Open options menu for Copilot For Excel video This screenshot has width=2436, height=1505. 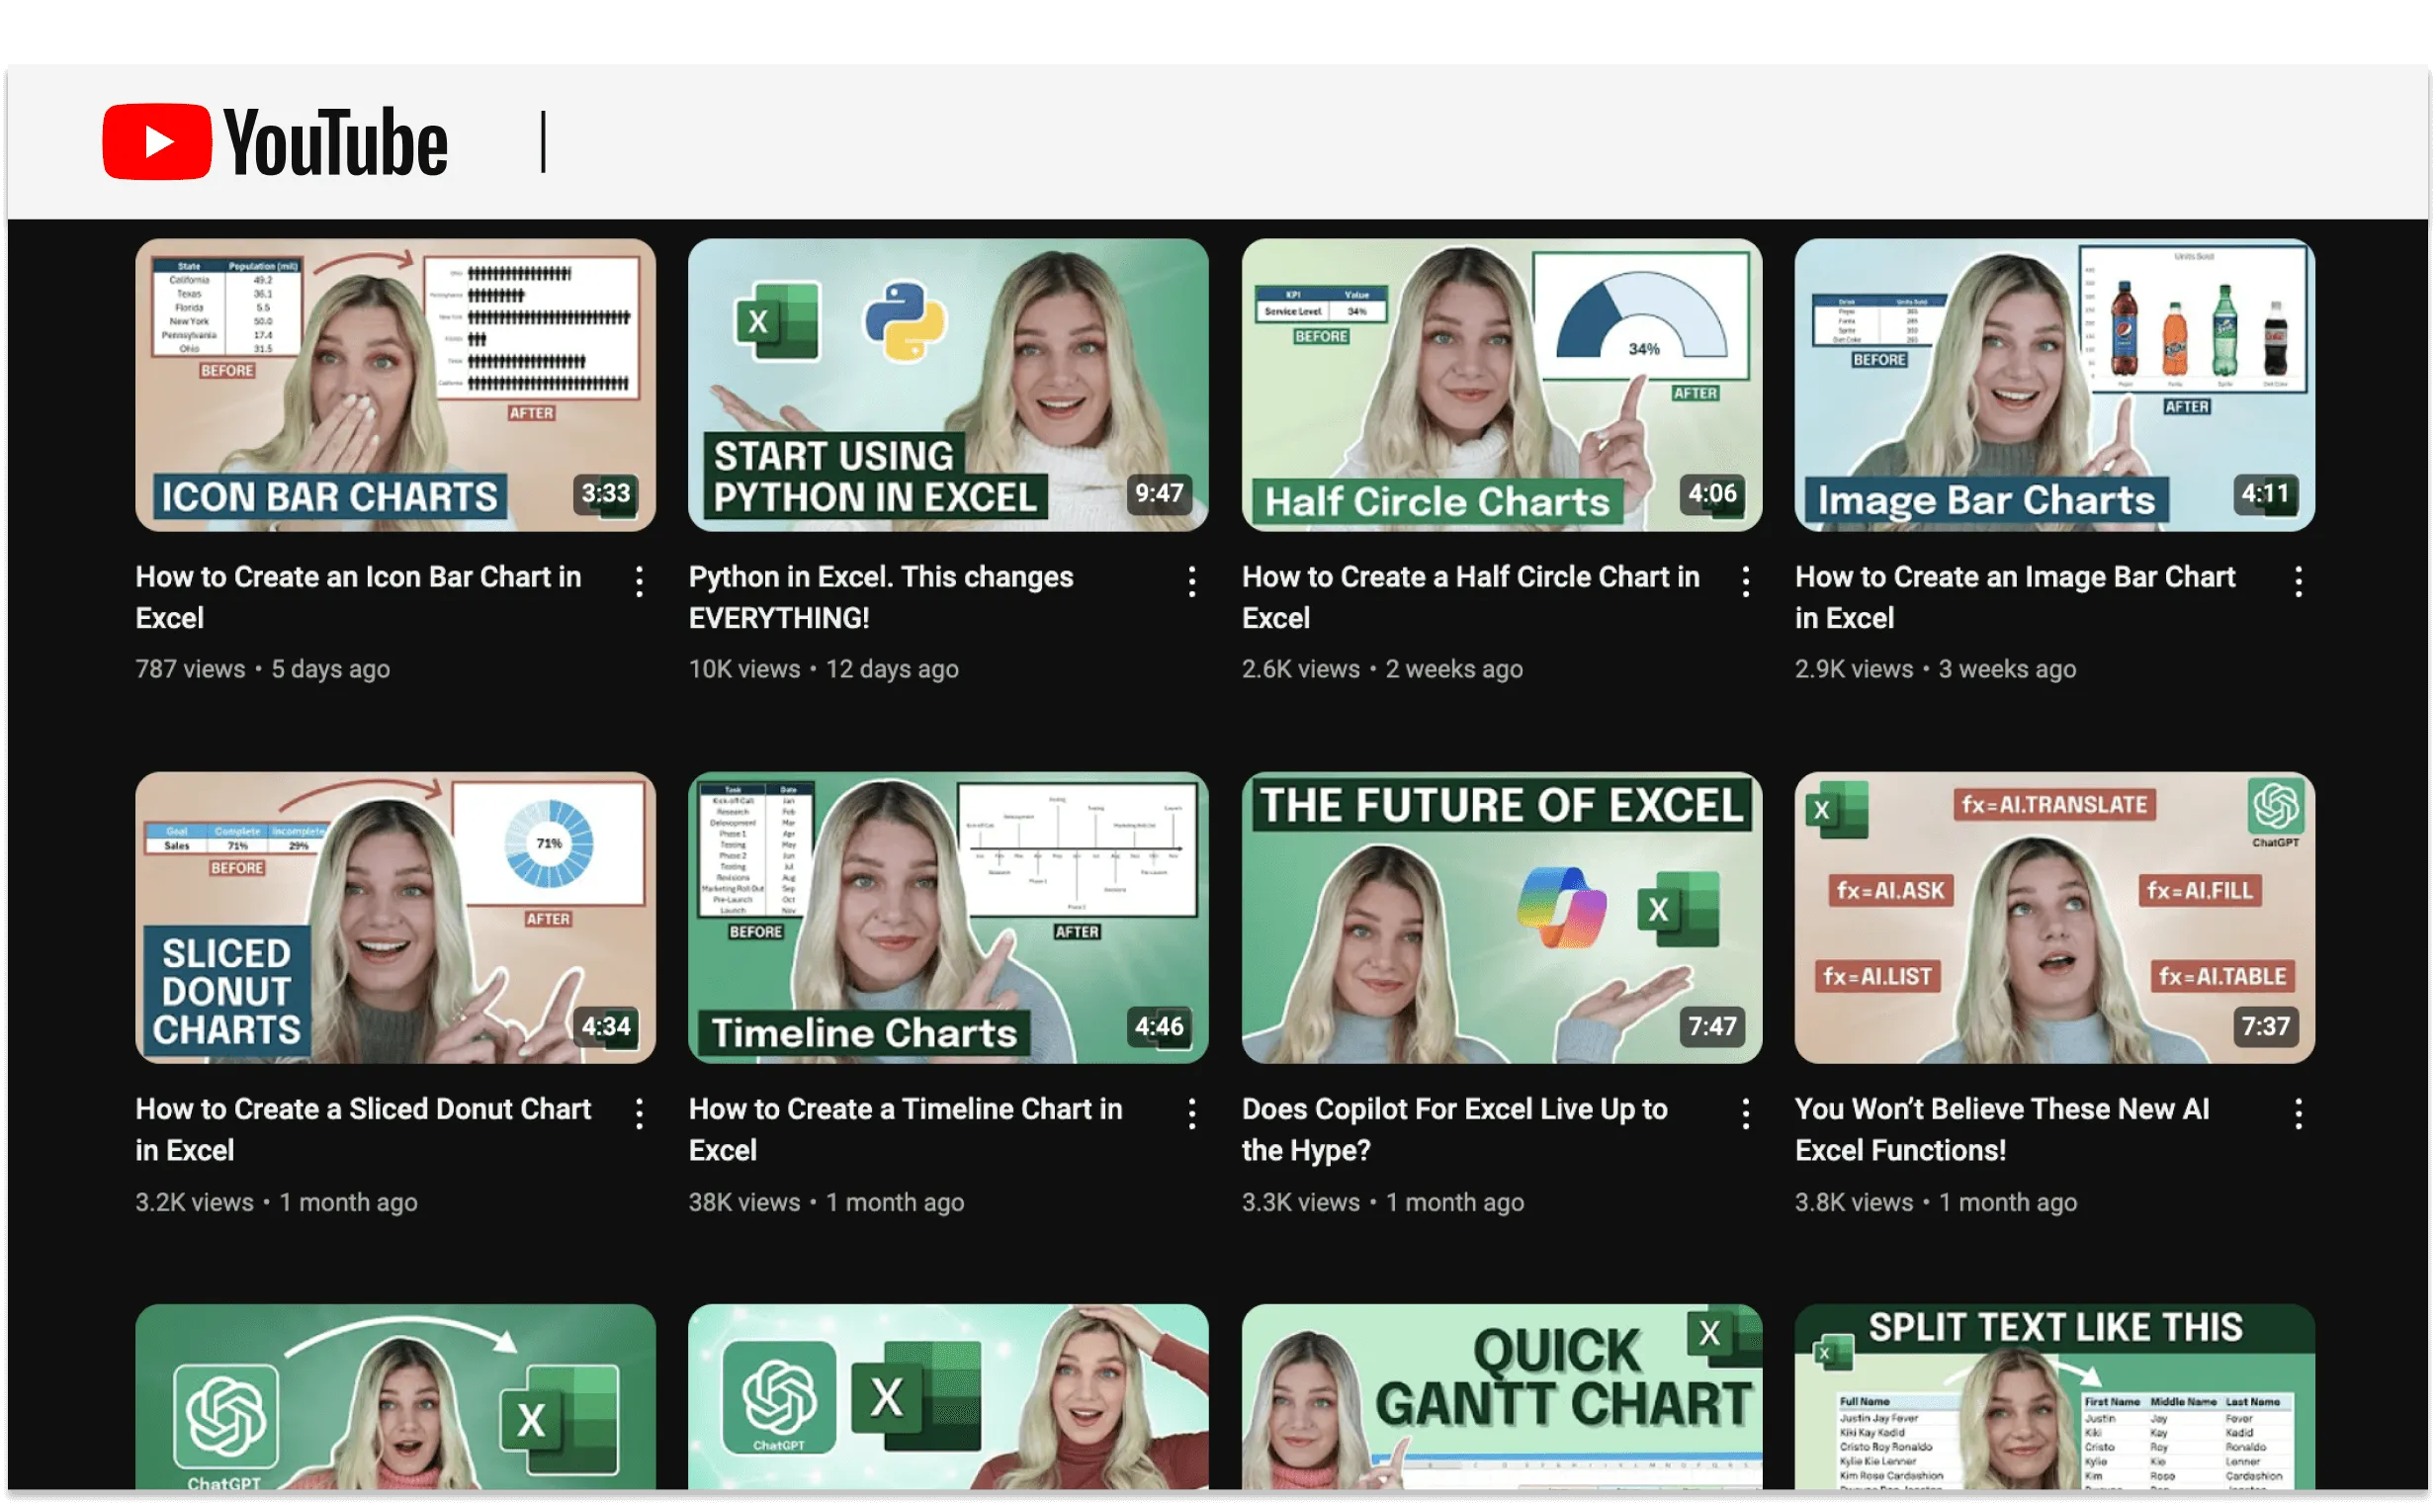coord(1746,1113)
